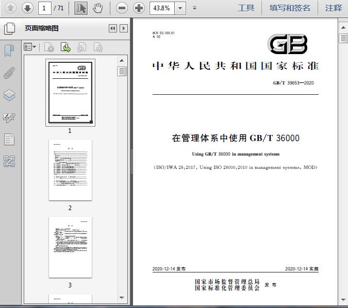This screenshot has height=308, width=348.
Task: Open the 工具 pane
Action: pos(246,8)
